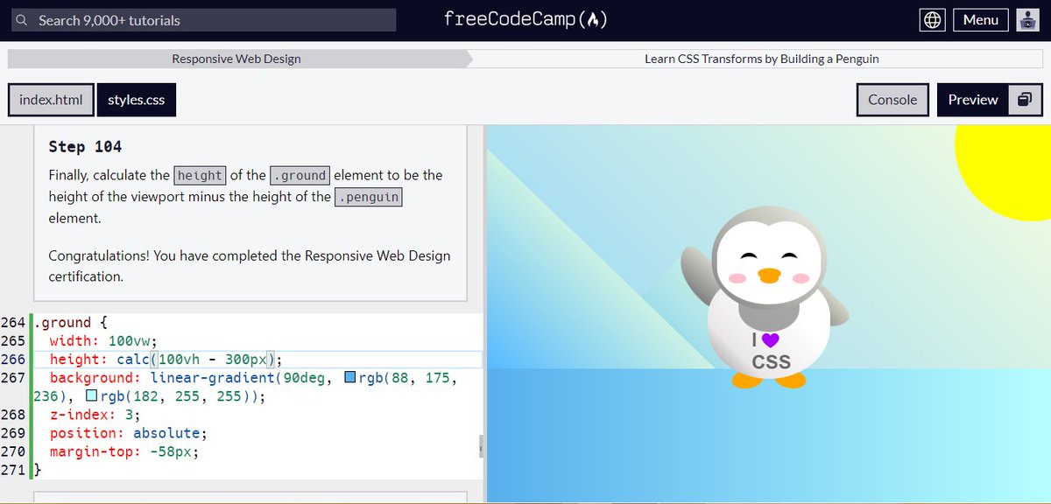The image size is (1051, 504).
Task: Switch to the index.html tab
Action: (x=51, y=100)
